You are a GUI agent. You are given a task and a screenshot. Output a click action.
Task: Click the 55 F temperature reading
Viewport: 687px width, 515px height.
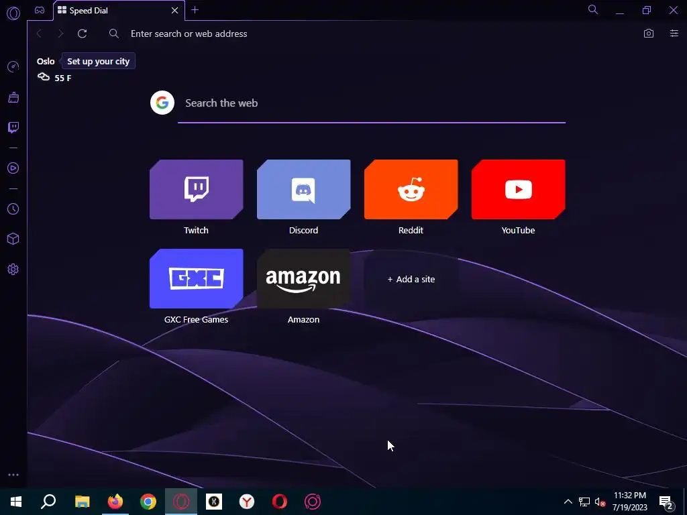pyautogui.click(x=62, y=78)
